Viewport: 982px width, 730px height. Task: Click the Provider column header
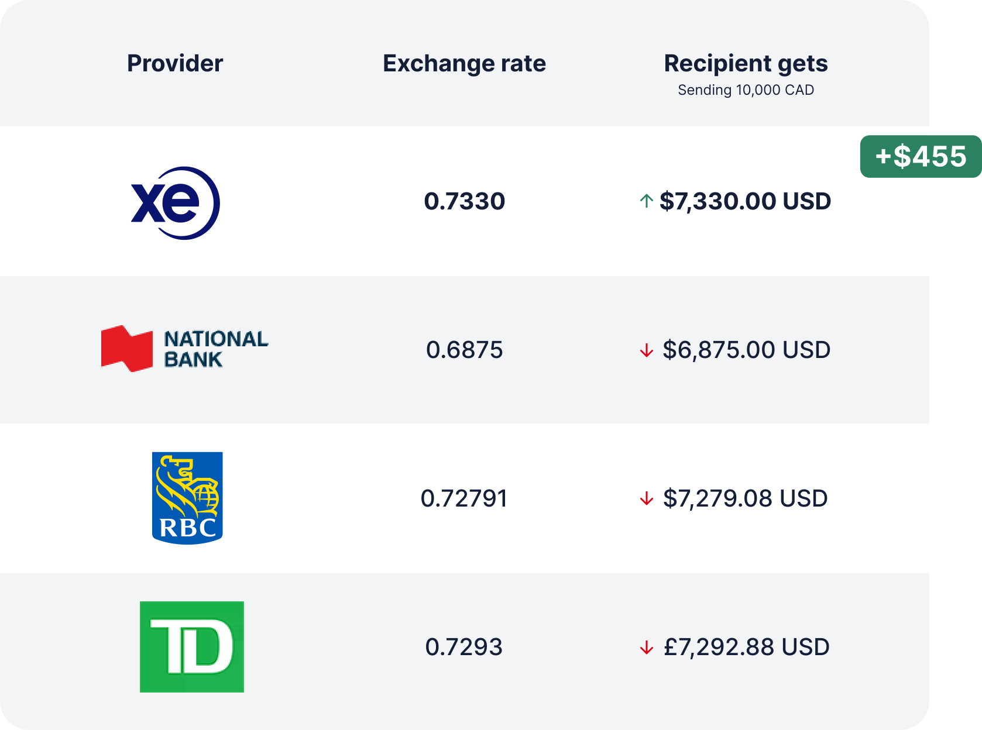click(x=175, y=63)
